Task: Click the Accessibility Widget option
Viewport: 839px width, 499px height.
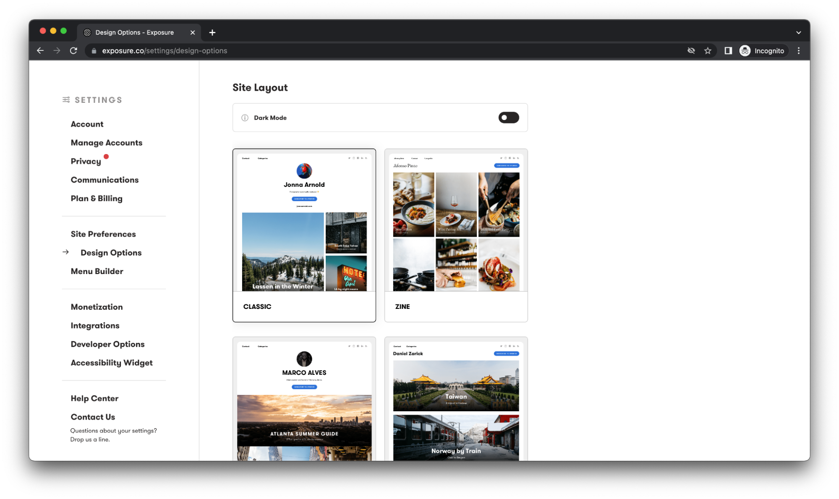Action: tap(112, 362)
